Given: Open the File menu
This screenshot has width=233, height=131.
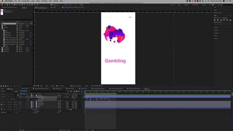Looking at the screenshot, I should (x=15, y=1).
